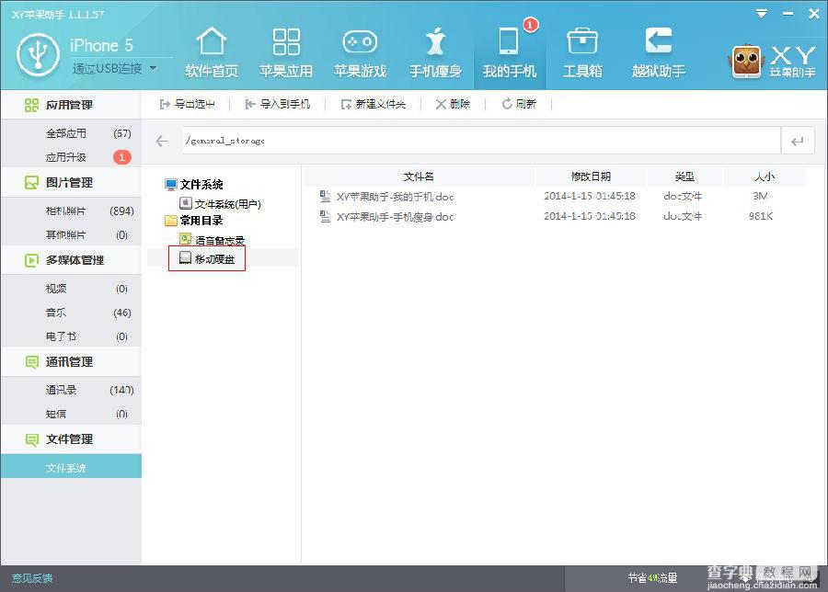This screenshot has width=828, height=592.
Task: Click the 刷新 refresh button
Action: tap(519, 104)
